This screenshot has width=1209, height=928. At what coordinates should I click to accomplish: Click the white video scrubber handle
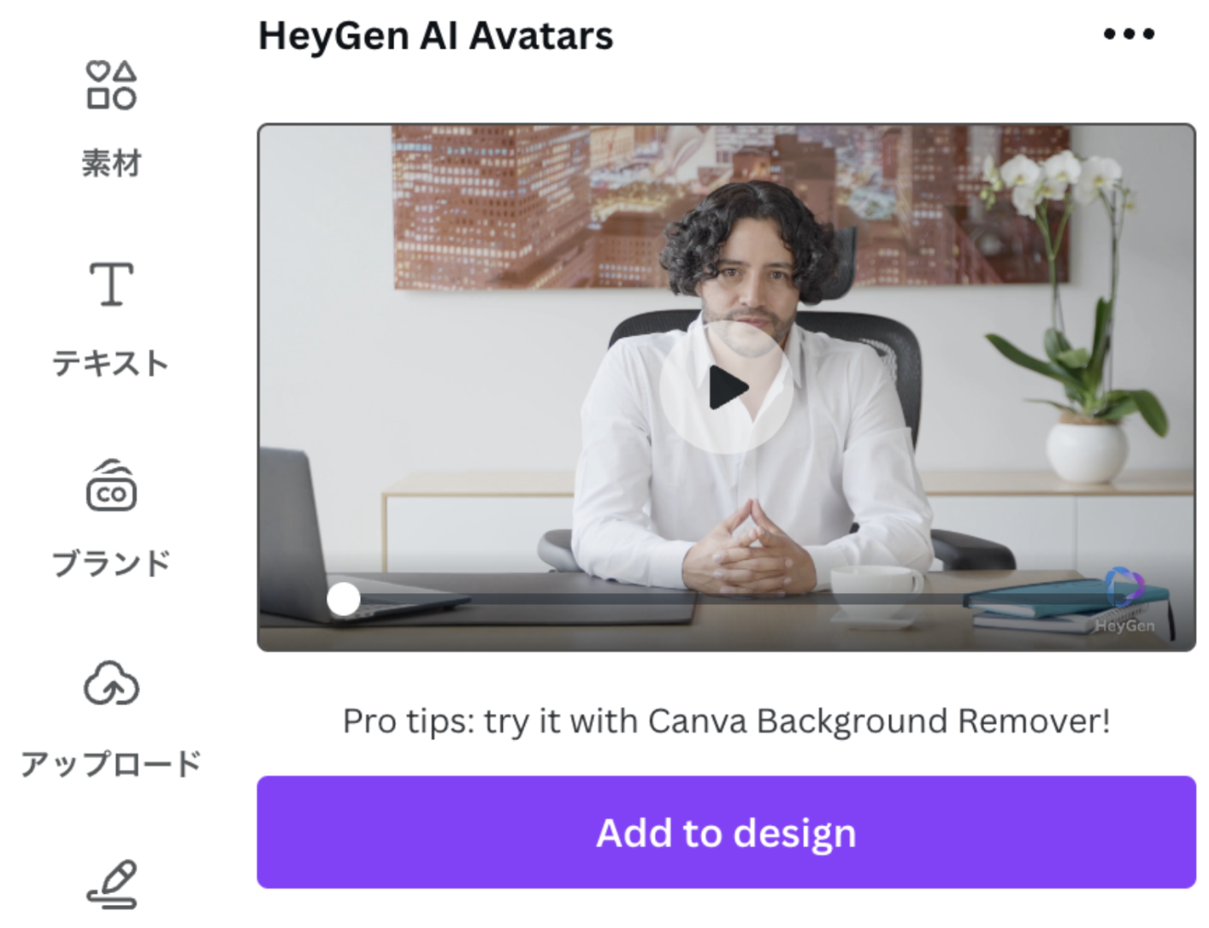tap(344, 599)
